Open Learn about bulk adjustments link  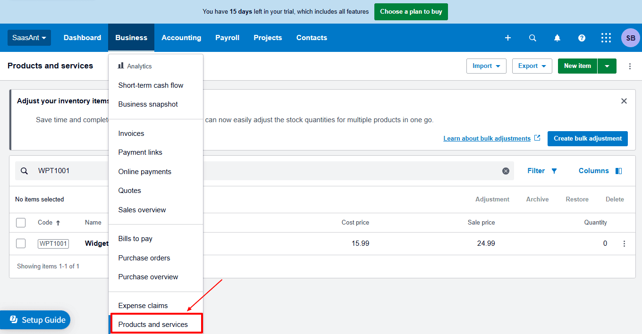pos(487,139)
